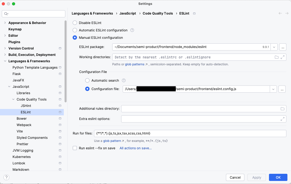Image resolution: width=291 pixels, height=184 pixels.
Task: Click the project icon beside Webpack
Action: [x=60, y=125]
